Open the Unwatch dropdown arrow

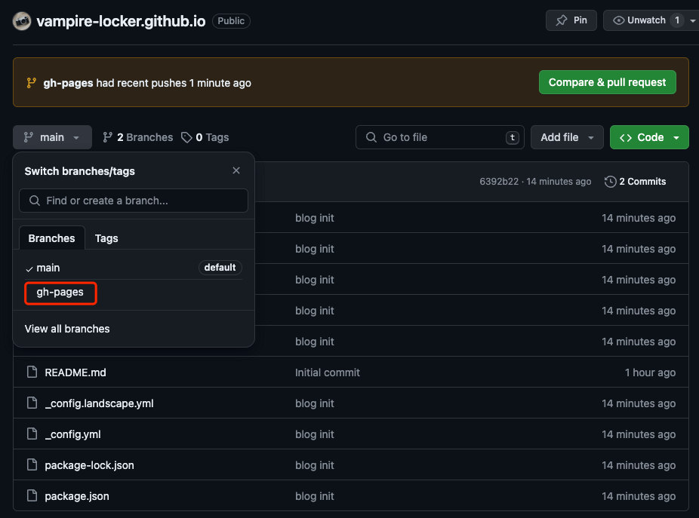[x=692, y=20]
